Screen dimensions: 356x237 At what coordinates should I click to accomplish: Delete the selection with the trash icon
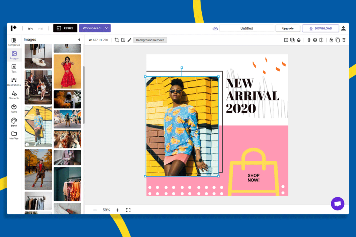344,40
